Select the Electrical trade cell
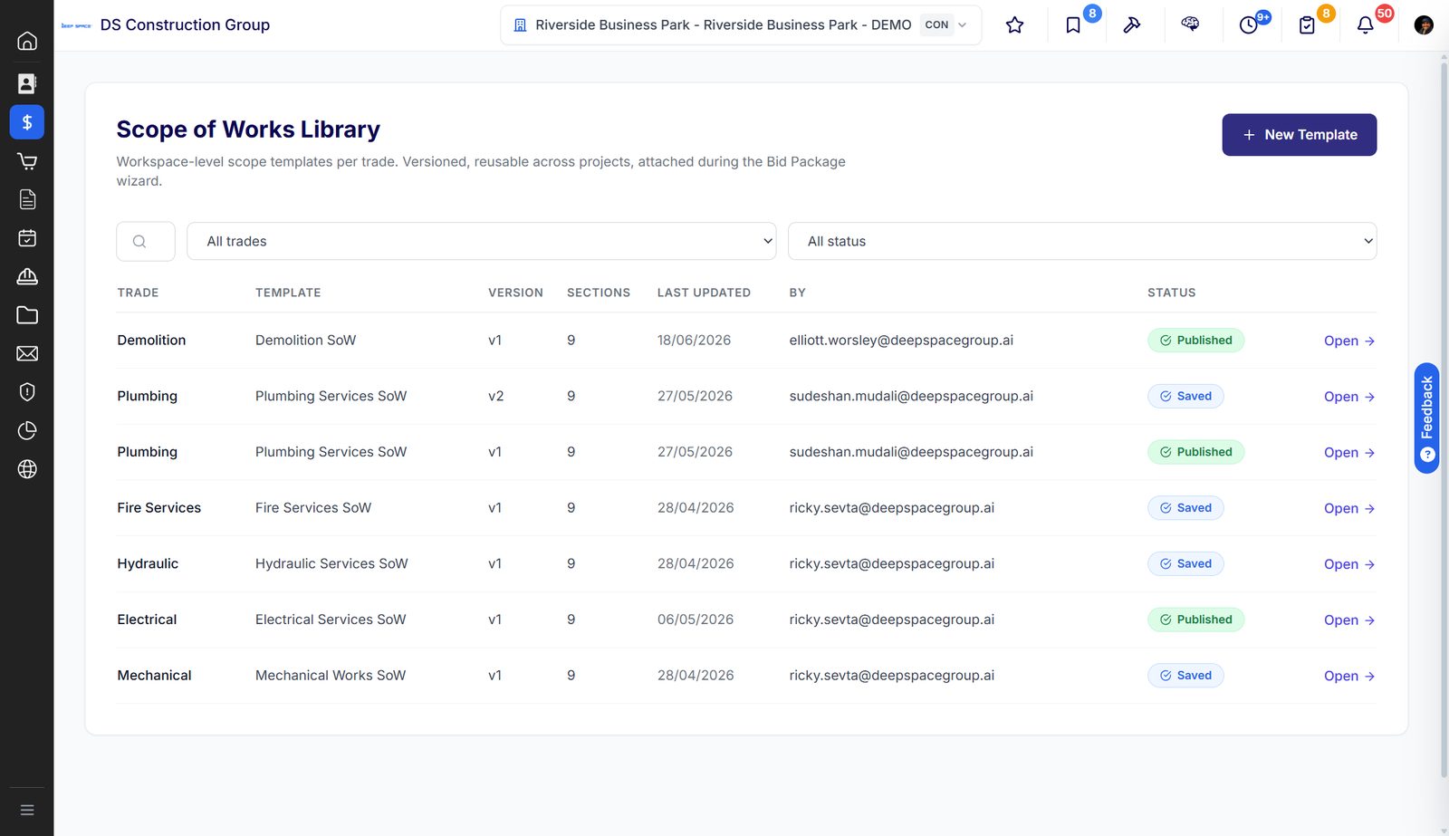1449x836 pixels. pyautogui.click(x=147, y=620)
